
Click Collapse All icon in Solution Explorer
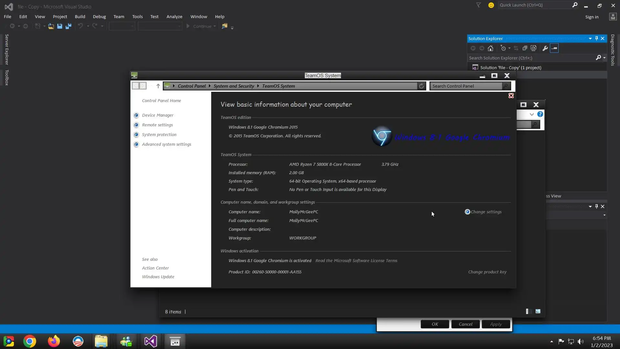point(525,48)
